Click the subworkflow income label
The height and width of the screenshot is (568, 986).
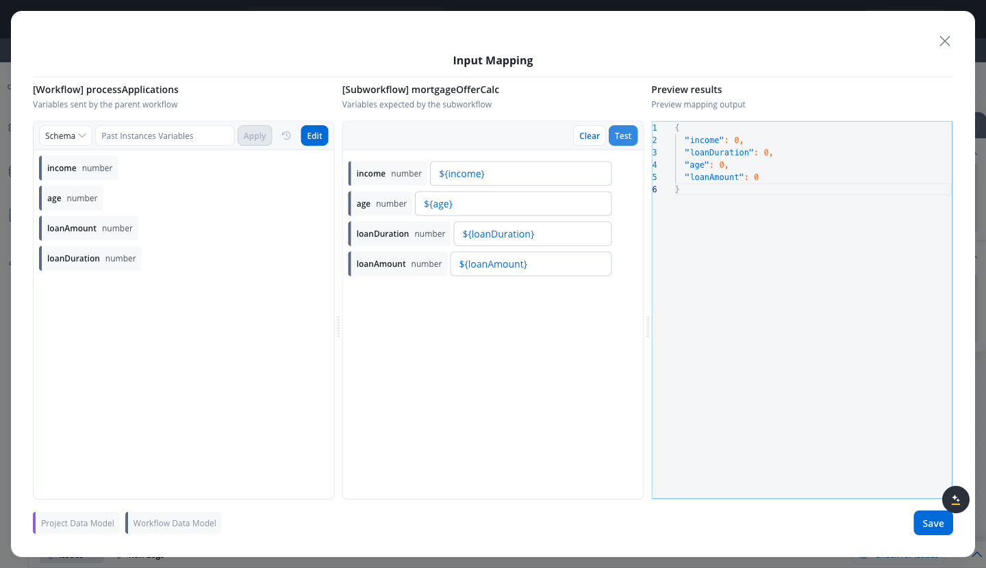[x=388, y=174]
